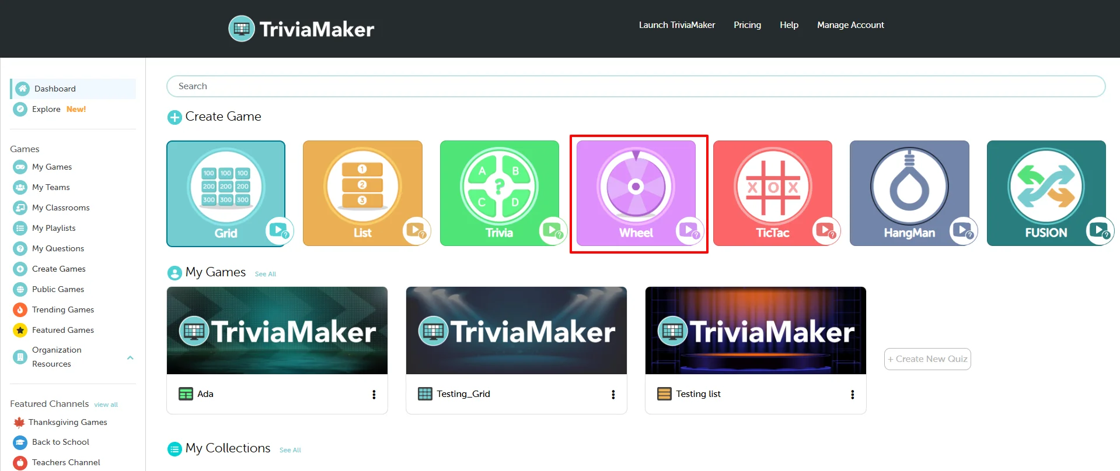Click the Public Games globe icon

coord(20,289)
